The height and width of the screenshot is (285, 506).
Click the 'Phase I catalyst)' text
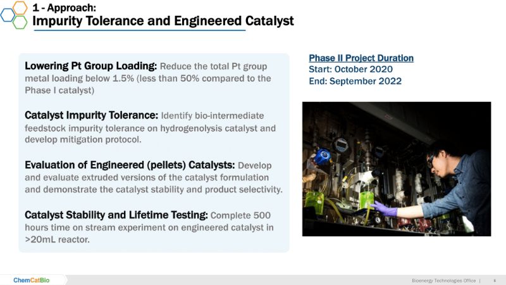(x=59, y=90)
